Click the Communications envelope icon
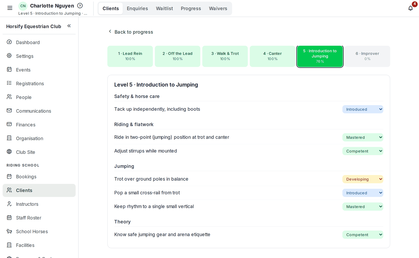 (9, 110)
